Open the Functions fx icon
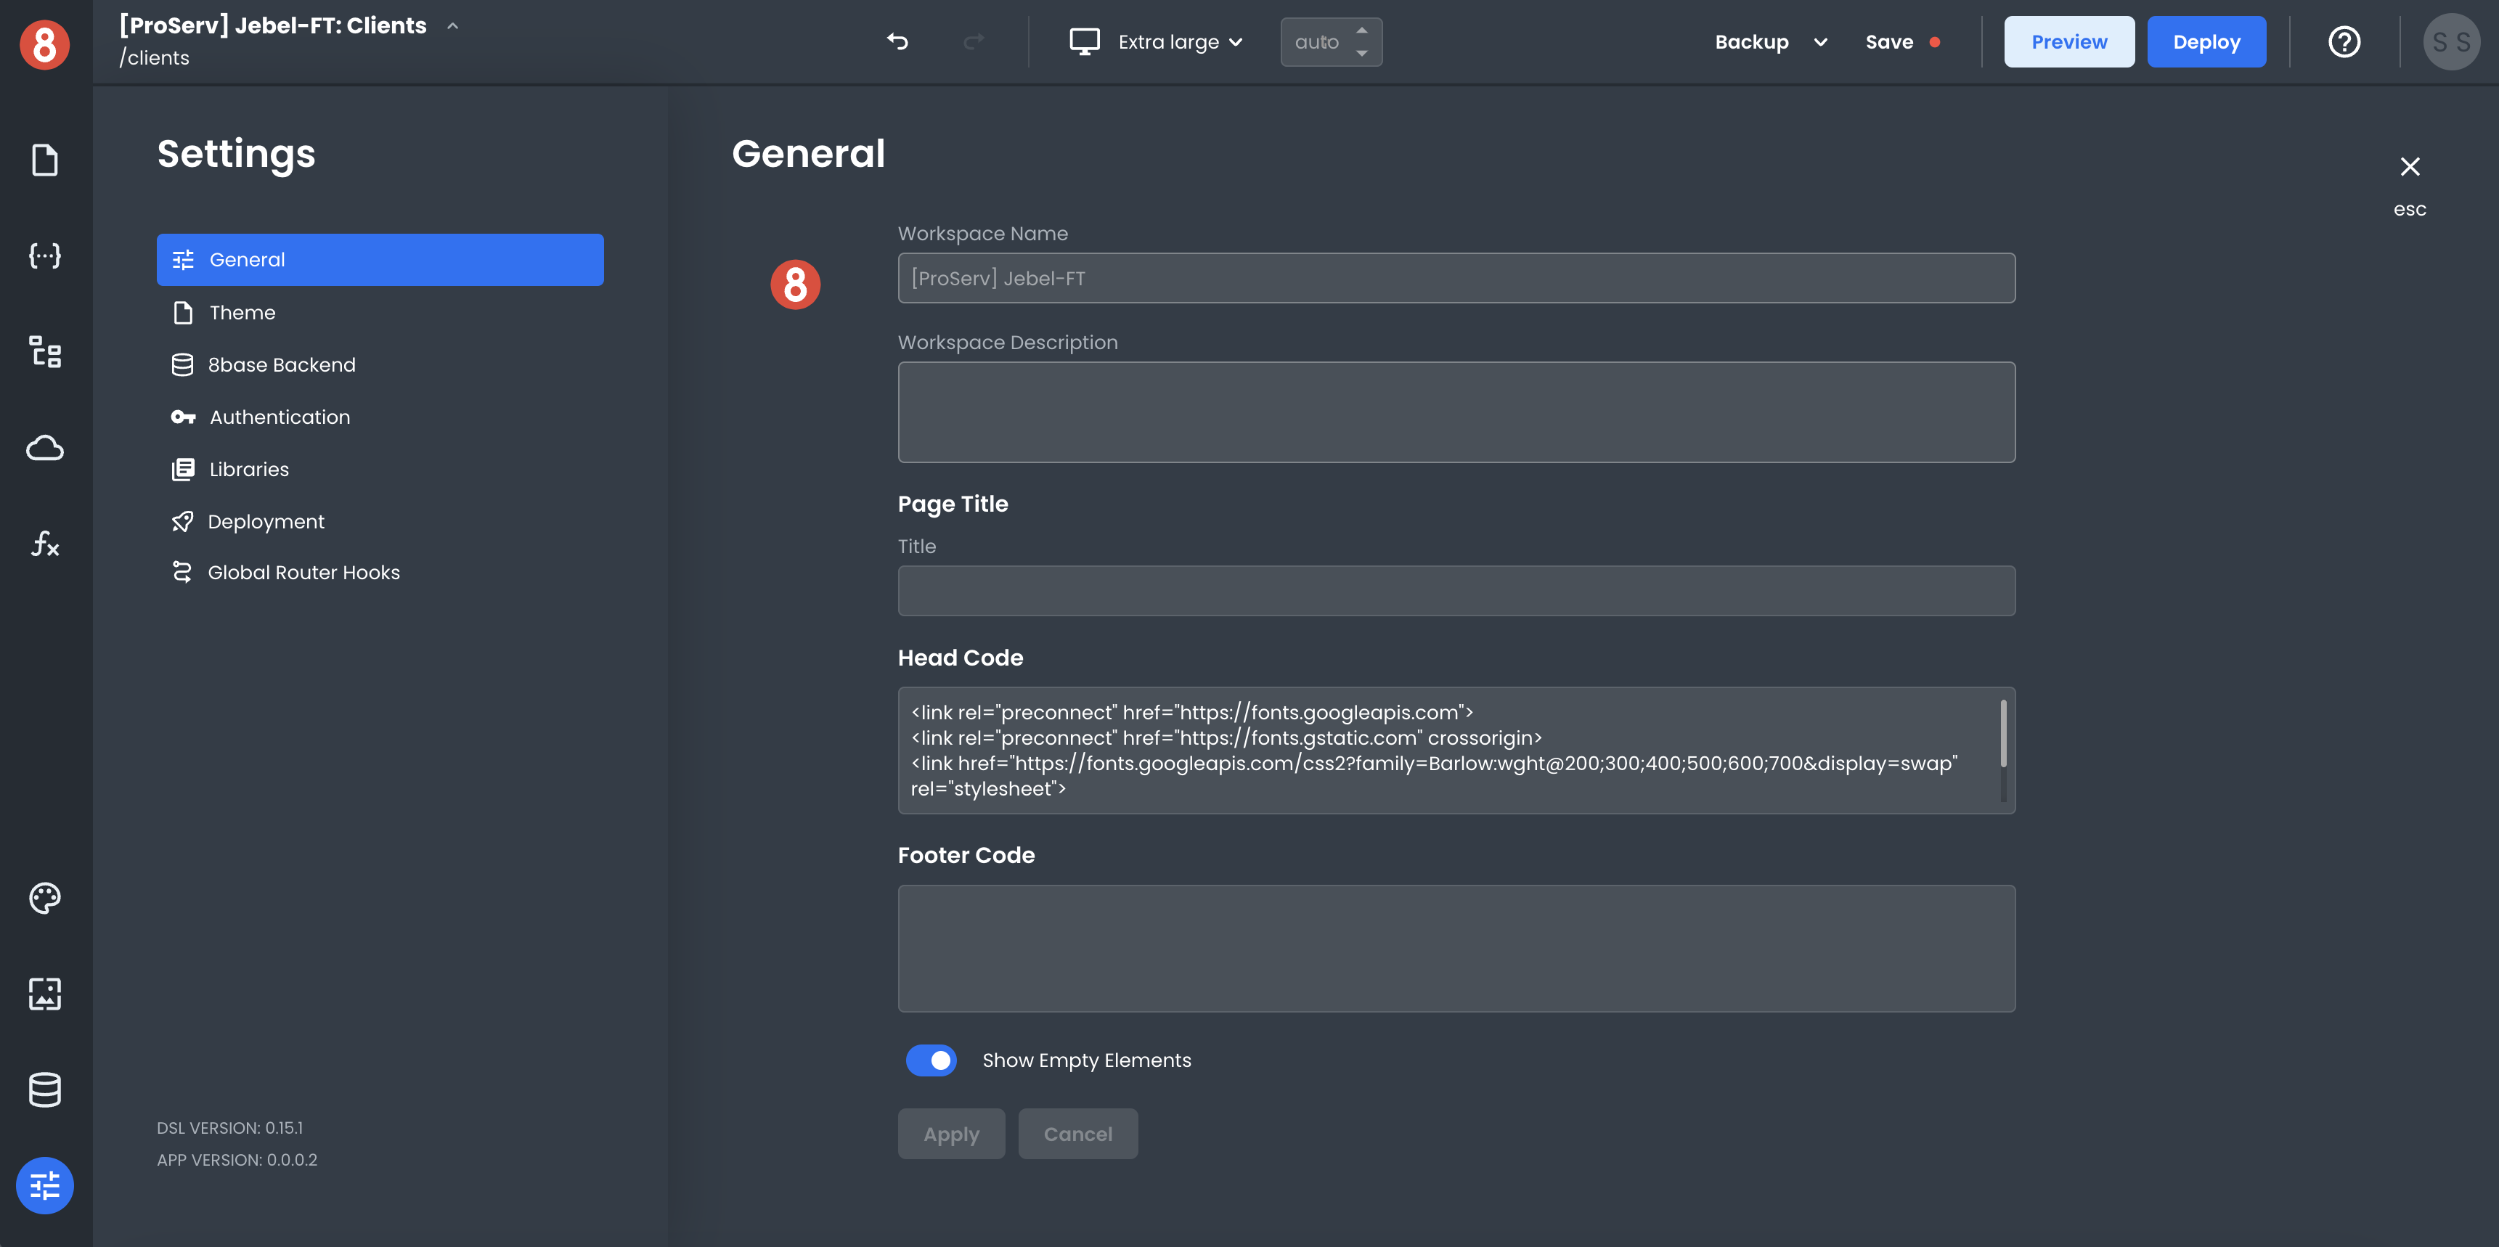The height and width of the screenshot is (1247, 2499). (44, 544)
